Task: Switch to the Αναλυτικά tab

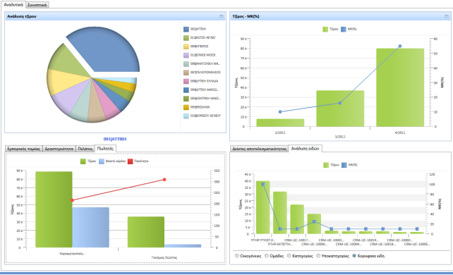Action: pyautogui.click(x=13, y=5)
